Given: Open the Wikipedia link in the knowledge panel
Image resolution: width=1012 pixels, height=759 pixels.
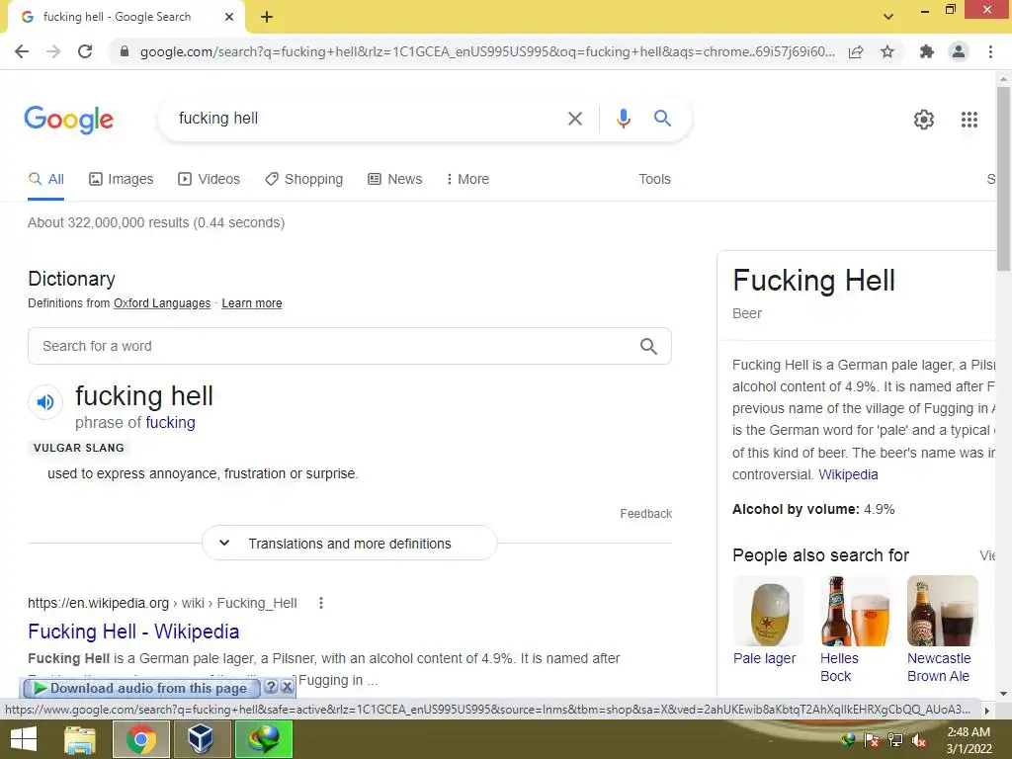Looking at the screenshot, I should coord(848,475).
